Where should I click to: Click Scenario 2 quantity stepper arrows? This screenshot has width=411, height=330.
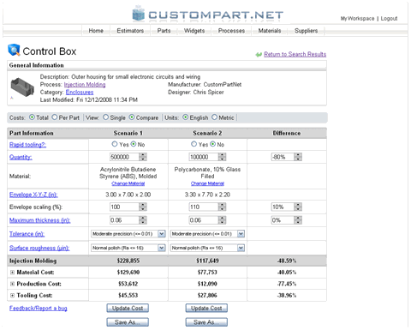point(223,157)
